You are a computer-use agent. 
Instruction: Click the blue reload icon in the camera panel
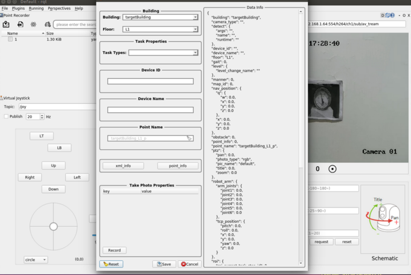click(x=387, y=15)
